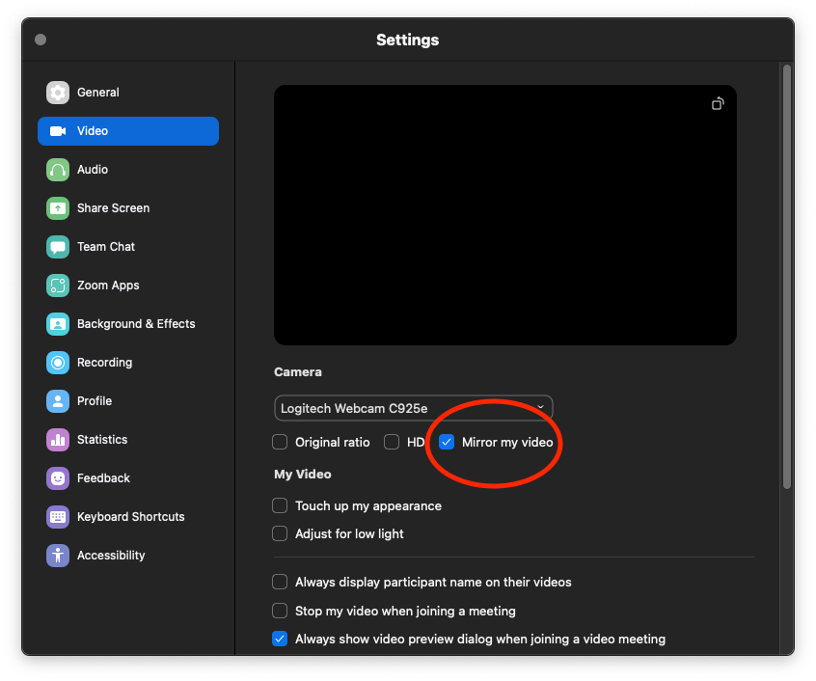Click the Team Chat bubble icon

(x=58, y=247)
